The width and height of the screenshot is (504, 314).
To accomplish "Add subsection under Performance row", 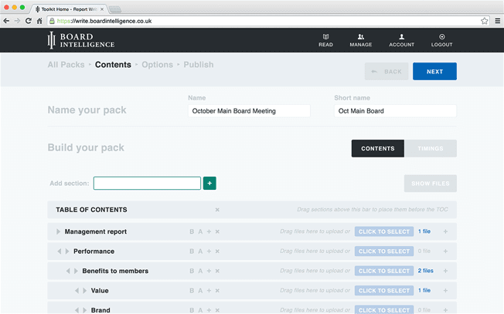I will (x=209, y=252).
